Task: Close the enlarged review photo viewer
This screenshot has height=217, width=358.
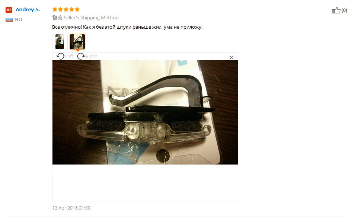Action: coord(231,58)
